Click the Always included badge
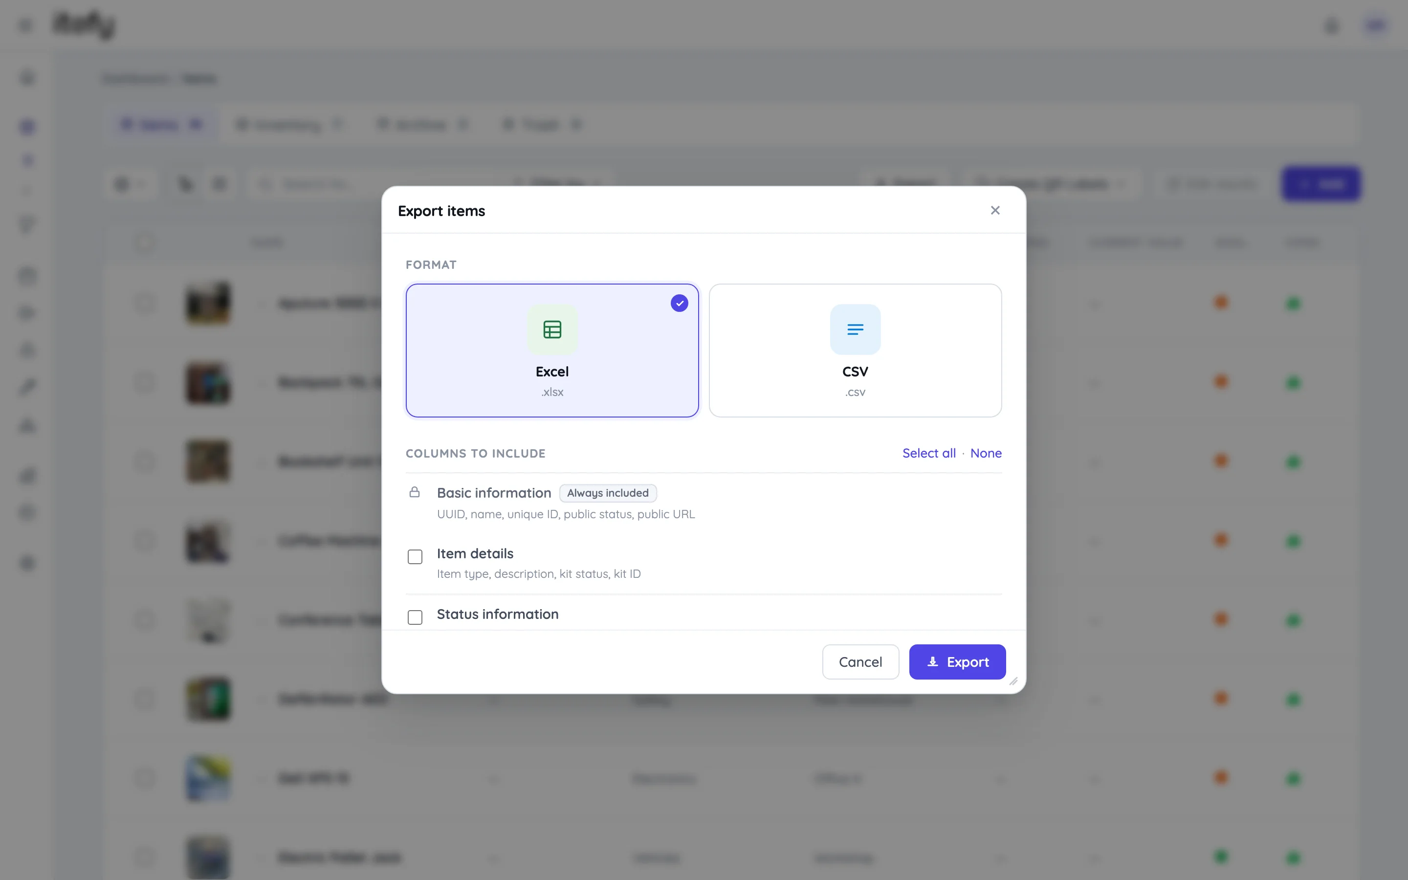Image resolution: width=1408 pixels, height=880 pixels. (x=607, y=493)
